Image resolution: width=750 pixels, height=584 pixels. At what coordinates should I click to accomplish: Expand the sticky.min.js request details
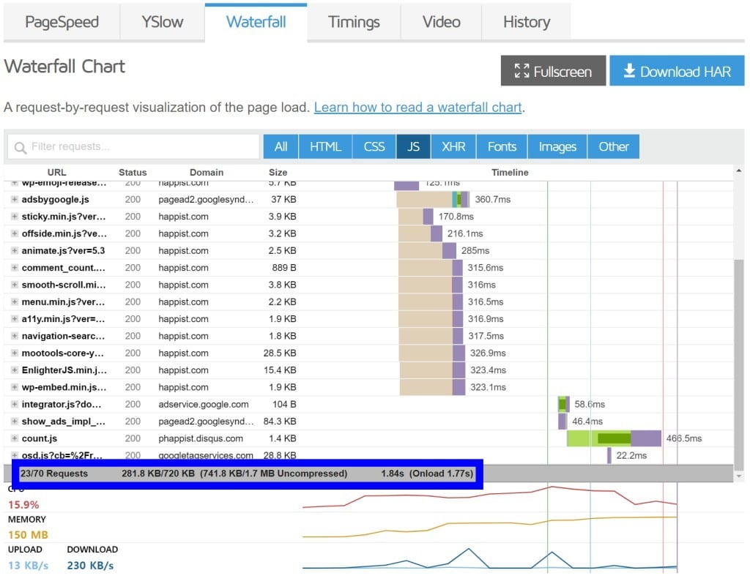15,217
